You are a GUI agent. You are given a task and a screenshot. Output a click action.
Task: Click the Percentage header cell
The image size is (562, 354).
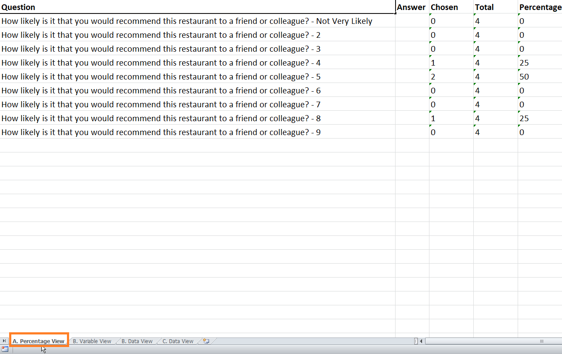540,7
